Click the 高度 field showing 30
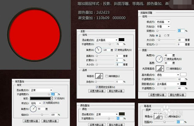Screen dimensions: 194x126 168,63
